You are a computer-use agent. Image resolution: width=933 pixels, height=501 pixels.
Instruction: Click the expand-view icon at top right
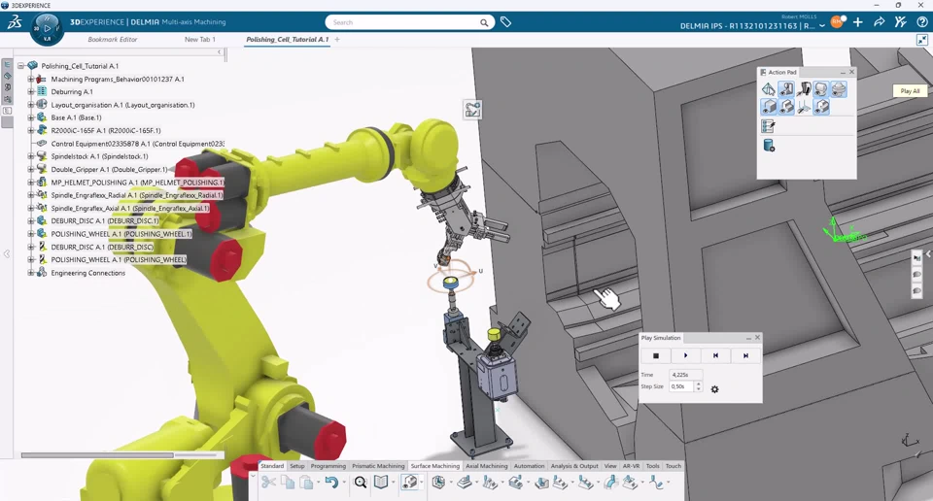click(922, 40)
